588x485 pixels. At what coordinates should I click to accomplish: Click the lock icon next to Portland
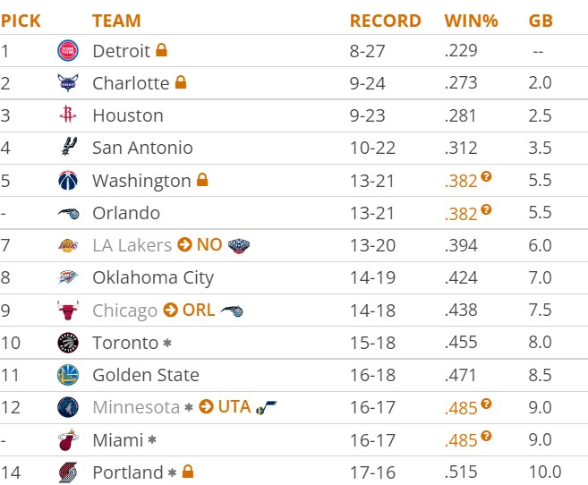click(x=187, y=472)
